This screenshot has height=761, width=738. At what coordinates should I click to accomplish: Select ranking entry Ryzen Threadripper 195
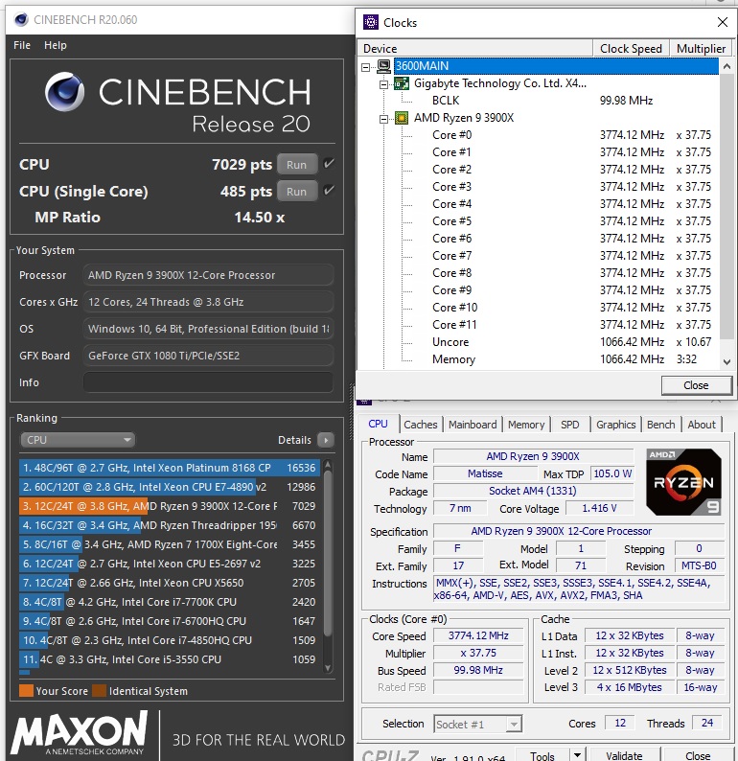click(x=170, y=525)
